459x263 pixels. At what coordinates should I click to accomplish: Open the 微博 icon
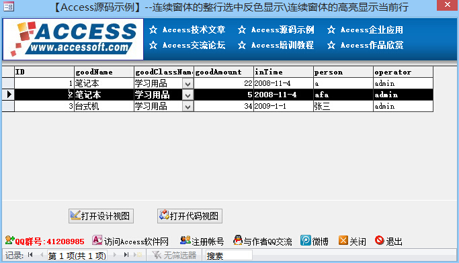[x=306, y=240]
